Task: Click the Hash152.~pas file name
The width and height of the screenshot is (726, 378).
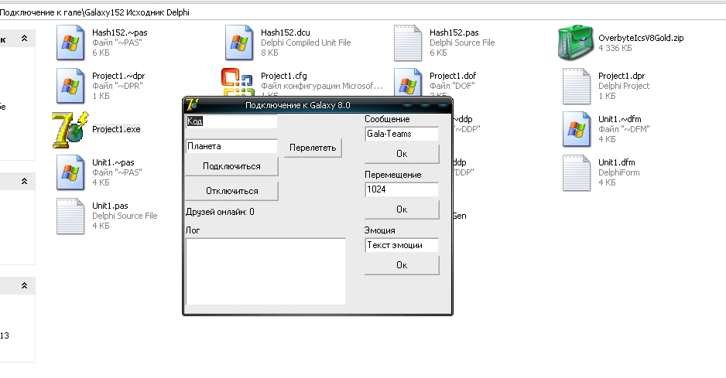Action: click(x=120, y=32)
